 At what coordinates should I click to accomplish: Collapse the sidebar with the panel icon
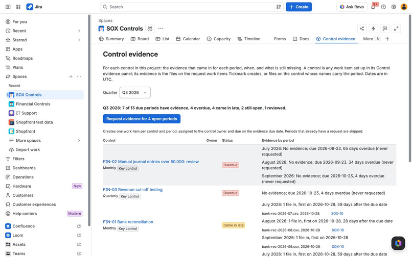click(x=8, y=7)
